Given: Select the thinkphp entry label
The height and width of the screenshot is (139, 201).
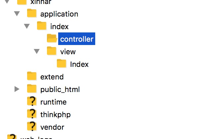Looking at the screenshot, I should [56, 115].
